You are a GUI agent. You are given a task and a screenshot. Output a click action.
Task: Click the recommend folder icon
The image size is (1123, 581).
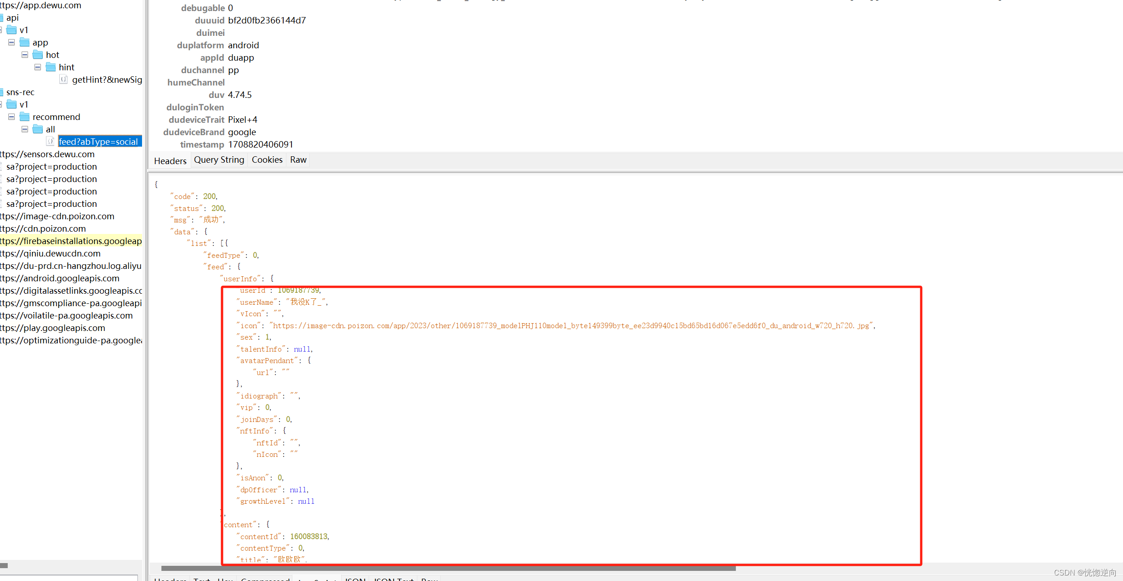[x=25, y=117]
